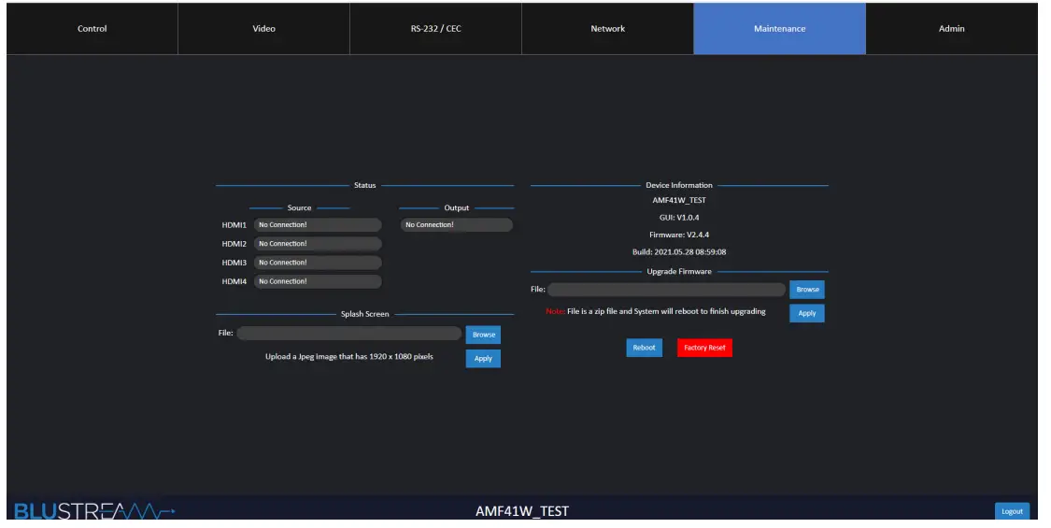Apply the firmware upgrade

click(x=807, y=313)
